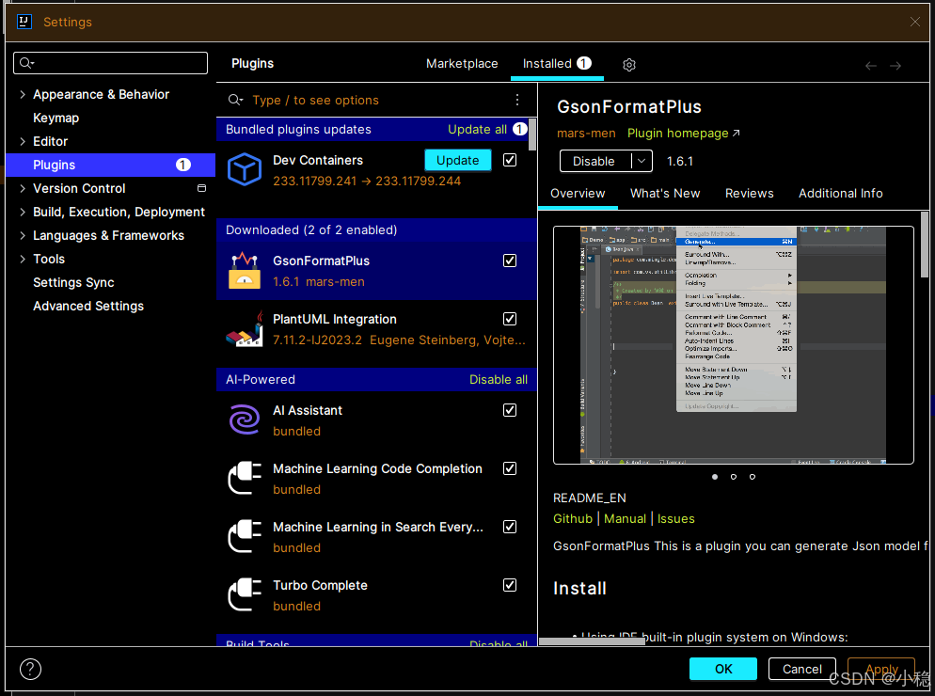
Task: Click the Version Control project-level icon
Action: point(201,188)
